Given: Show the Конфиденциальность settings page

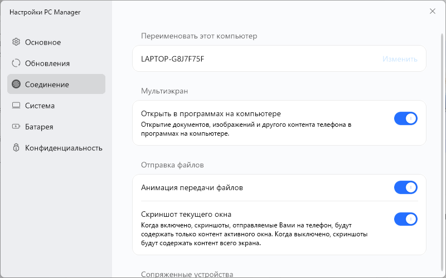Looking at the screenshot, I should coord(64,148).
